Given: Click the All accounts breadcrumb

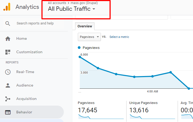Looking at the screenshot, I should pyautogui.click(x=57, y=3).
